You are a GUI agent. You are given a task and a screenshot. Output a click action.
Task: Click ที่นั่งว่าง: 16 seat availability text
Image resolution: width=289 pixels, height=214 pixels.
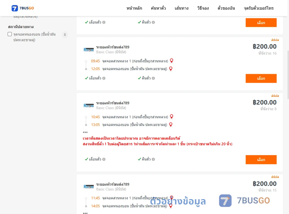tap(267, 53)
